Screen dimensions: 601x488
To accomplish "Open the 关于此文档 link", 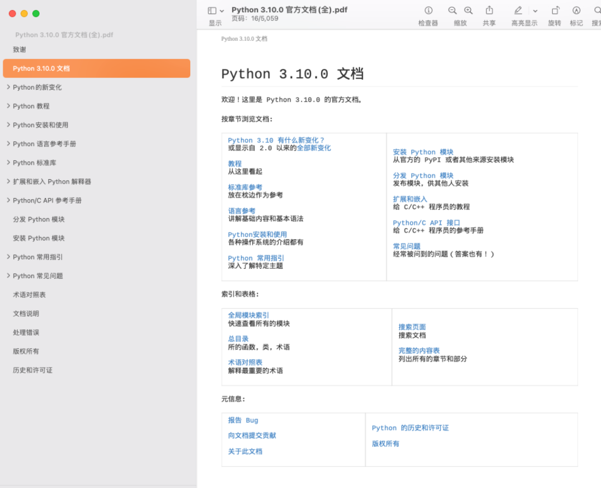I will [x=245, y=451].
